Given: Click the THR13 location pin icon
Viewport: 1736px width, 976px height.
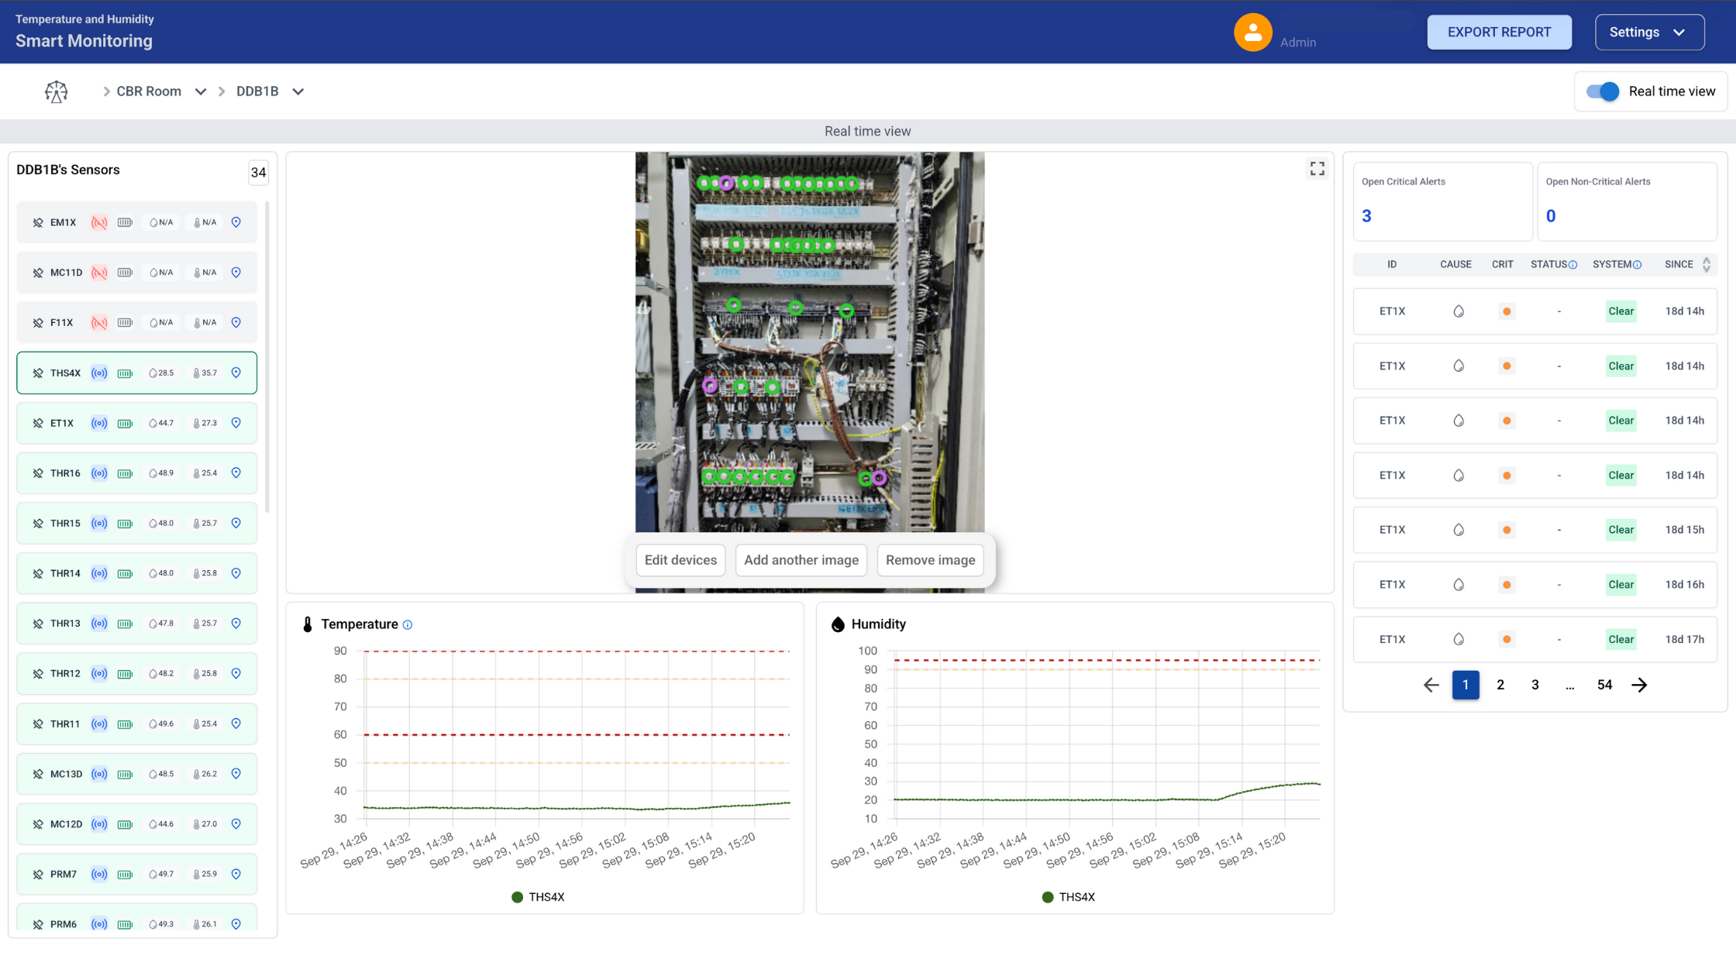Looking at the screenshot, I should 236,624.
